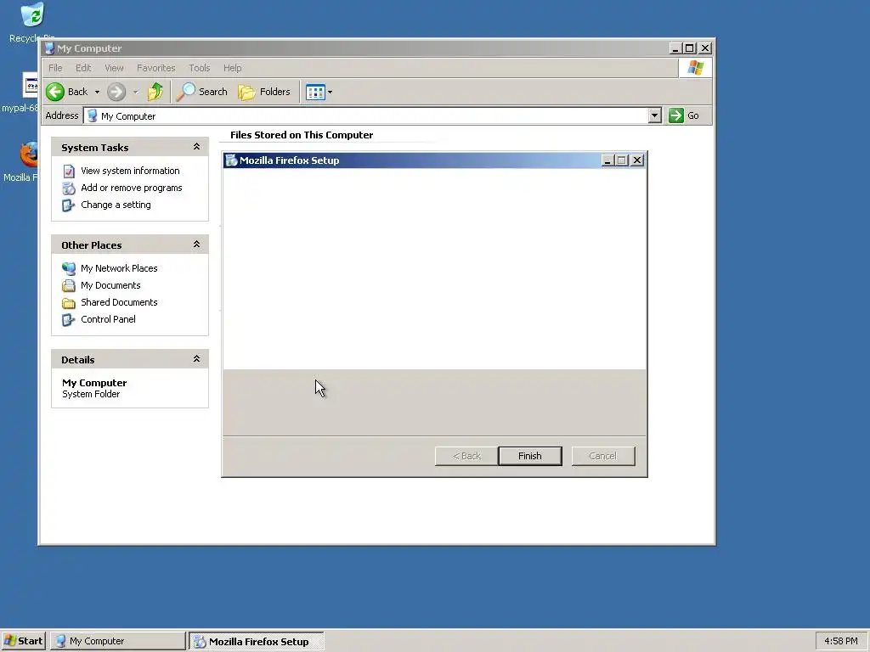Click the Change a setting icon
This screenshot has height=652, width=870.
pyautogui.click(x=68, y=205)
